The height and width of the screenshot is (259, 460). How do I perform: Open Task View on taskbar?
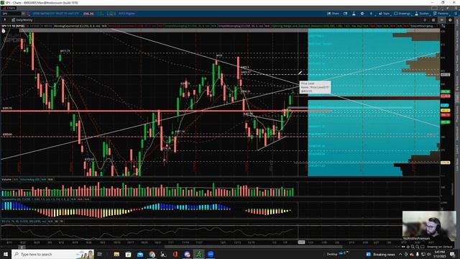click(100, 254)
